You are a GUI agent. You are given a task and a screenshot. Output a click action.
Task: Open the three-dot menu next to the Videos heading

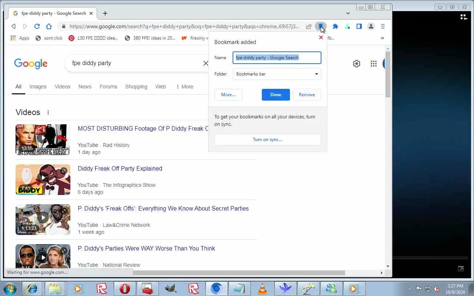48,112
